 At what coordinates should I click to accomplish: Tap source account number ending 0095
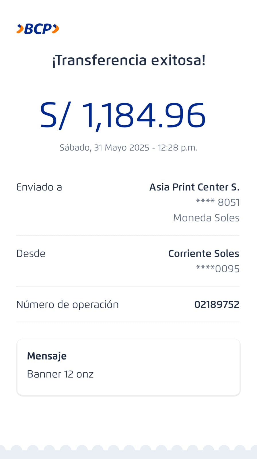tap(218, 269)
